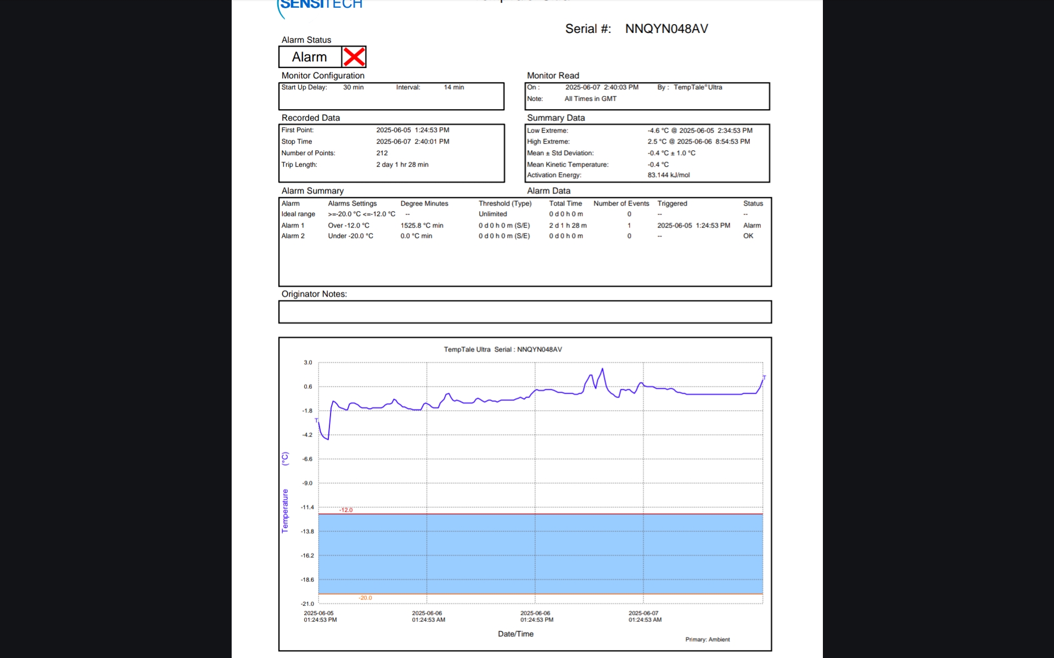1054x658 pixels.
Task: Click the Mean Kinetic Temperature value -0.4 °C
Action: (658, 164)
